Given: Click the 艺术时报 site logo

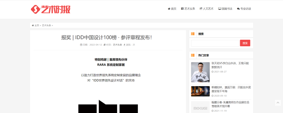Looking at the screenshot, I should point(50,9).
